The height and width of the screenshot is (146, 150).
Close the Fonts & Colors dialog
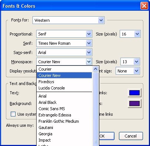click(144, 6)
